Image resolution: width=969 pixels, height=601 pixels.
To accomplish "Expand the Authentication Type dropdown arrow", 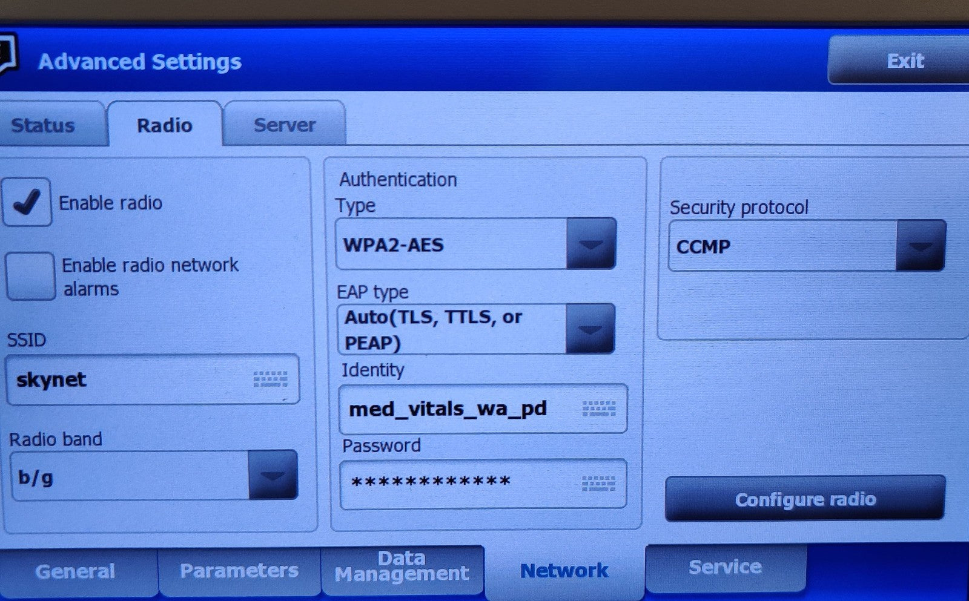I will [591, 244].
